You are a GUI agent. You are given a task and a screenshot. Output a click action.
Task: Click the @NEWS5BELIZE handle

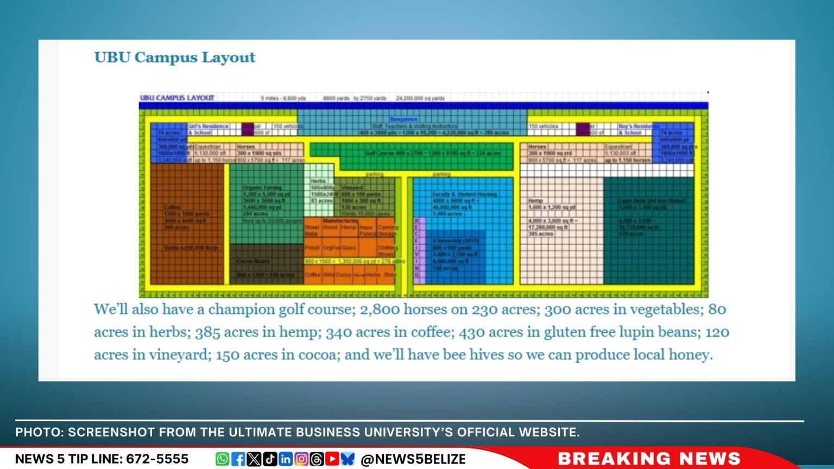413,459
